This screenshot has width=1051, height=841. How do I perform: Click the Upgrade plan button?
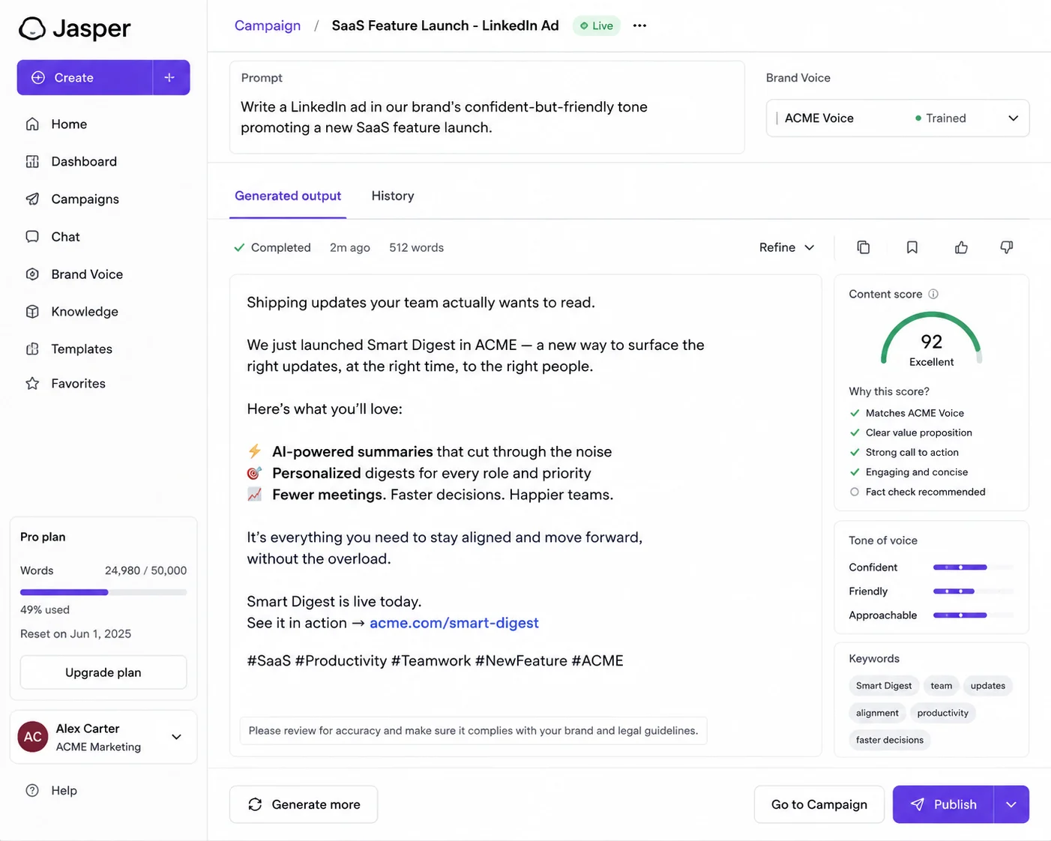pos(103,672)
